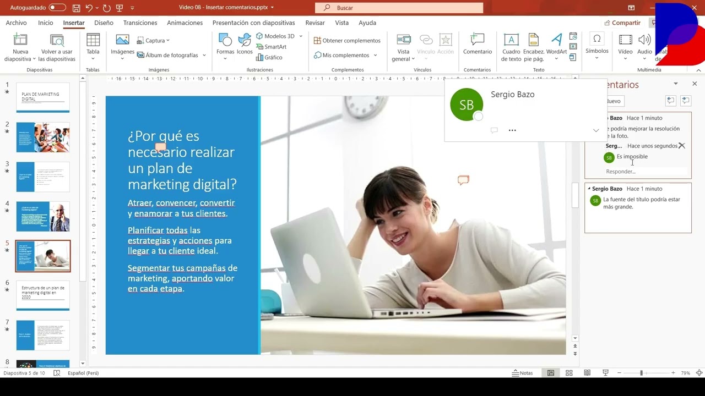705x396 pixels.
Task: Open the Imágenes insert menu
Action: [x=122, y=47]
